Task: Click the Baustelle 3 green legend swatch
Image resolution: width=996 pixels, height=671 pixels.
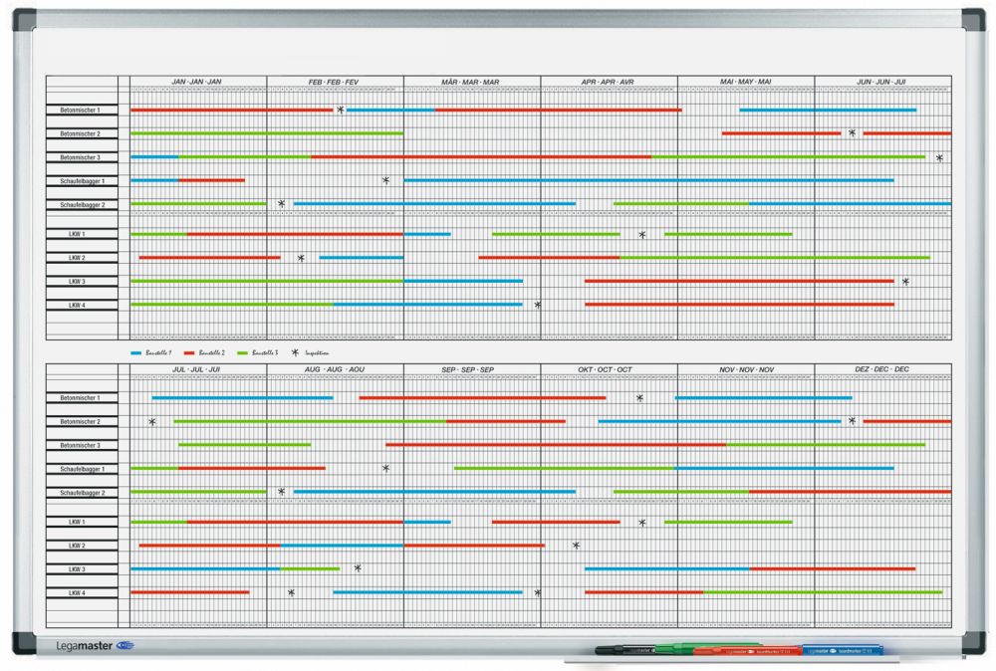Action: 243,351
